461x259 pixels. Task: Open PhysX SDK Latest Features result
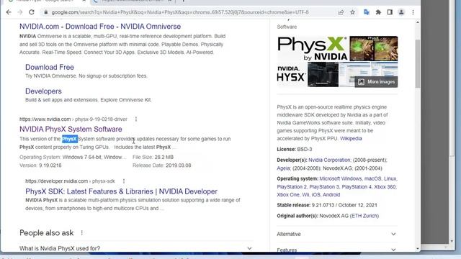click(x=121, y=191)
